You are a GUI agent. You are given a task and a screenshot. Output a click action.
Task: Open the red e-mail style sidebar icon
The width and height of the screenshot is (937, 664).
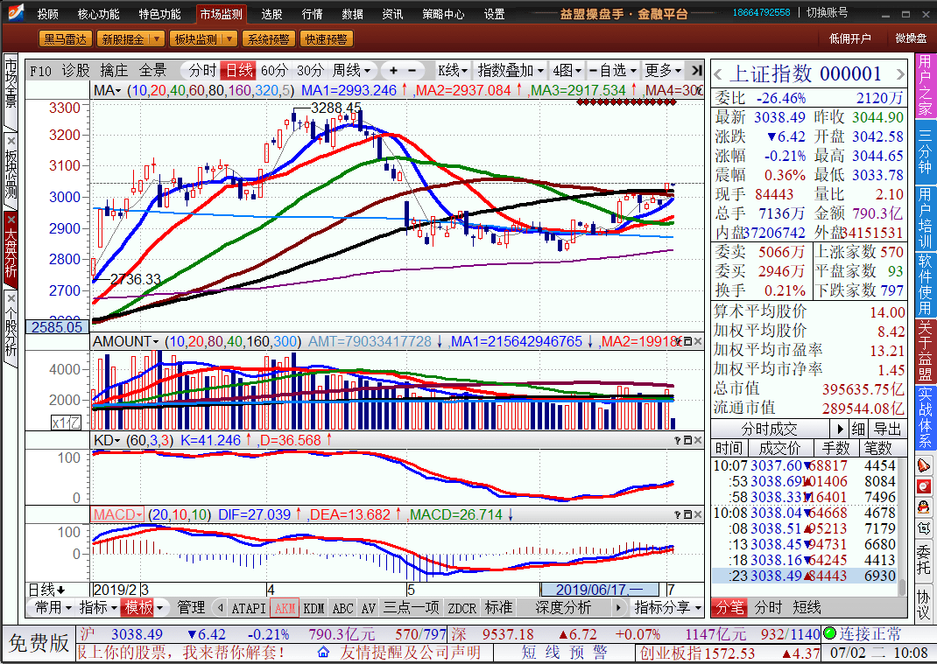click(924, 486)
